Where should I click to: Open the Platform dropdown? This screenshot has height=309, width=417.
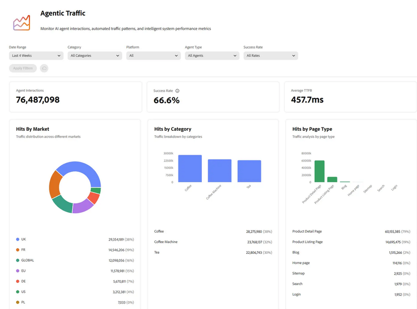point(153,56)
